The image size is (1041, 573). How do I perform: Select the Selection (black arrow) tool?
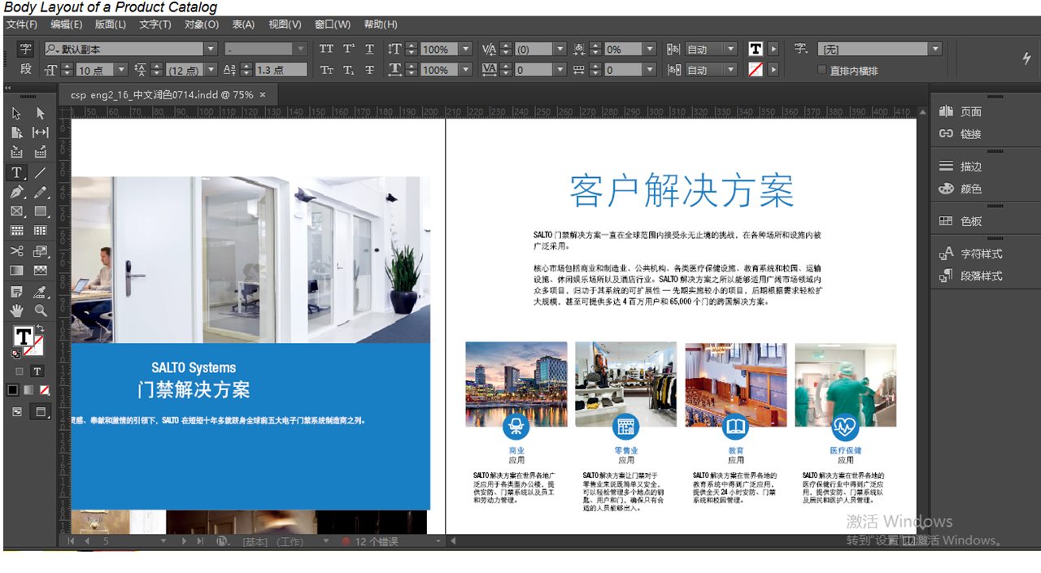[16, 113]
